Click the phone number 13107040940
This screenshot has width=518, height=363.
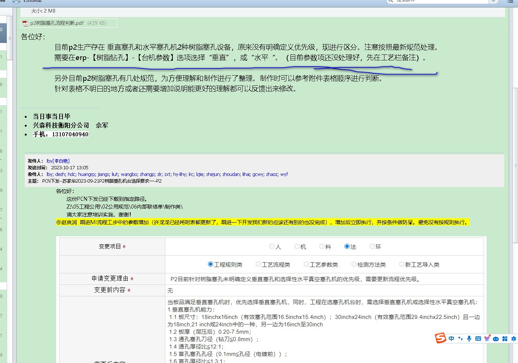[x=70, y=134]
